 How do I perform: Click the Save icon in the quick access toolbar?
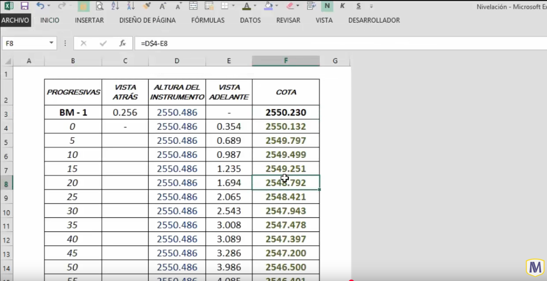25,6
